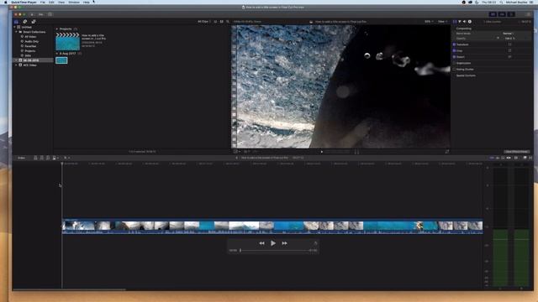Click the connect clip edit icon
Image resolution: width=538 pixels, height=302 pixels.
[x=35, y=158]
